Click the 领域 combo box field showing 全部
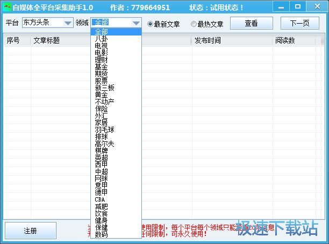The image size is (329, 244). (x=116, y=23)
